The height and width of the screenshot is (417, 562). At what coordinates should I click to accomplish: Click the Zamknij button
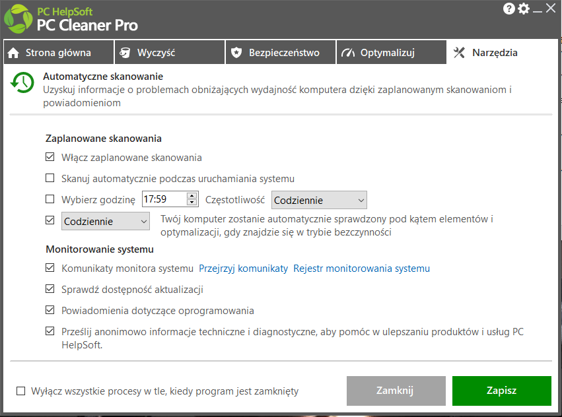pos(396,391)
